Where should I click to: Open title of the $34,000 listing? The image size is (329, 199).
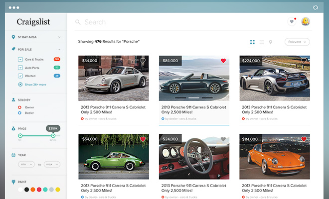point(113,109)
